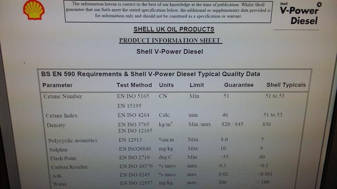
Task: Select the Units column header
Action: pyautogui.click(x=166, y=85)
